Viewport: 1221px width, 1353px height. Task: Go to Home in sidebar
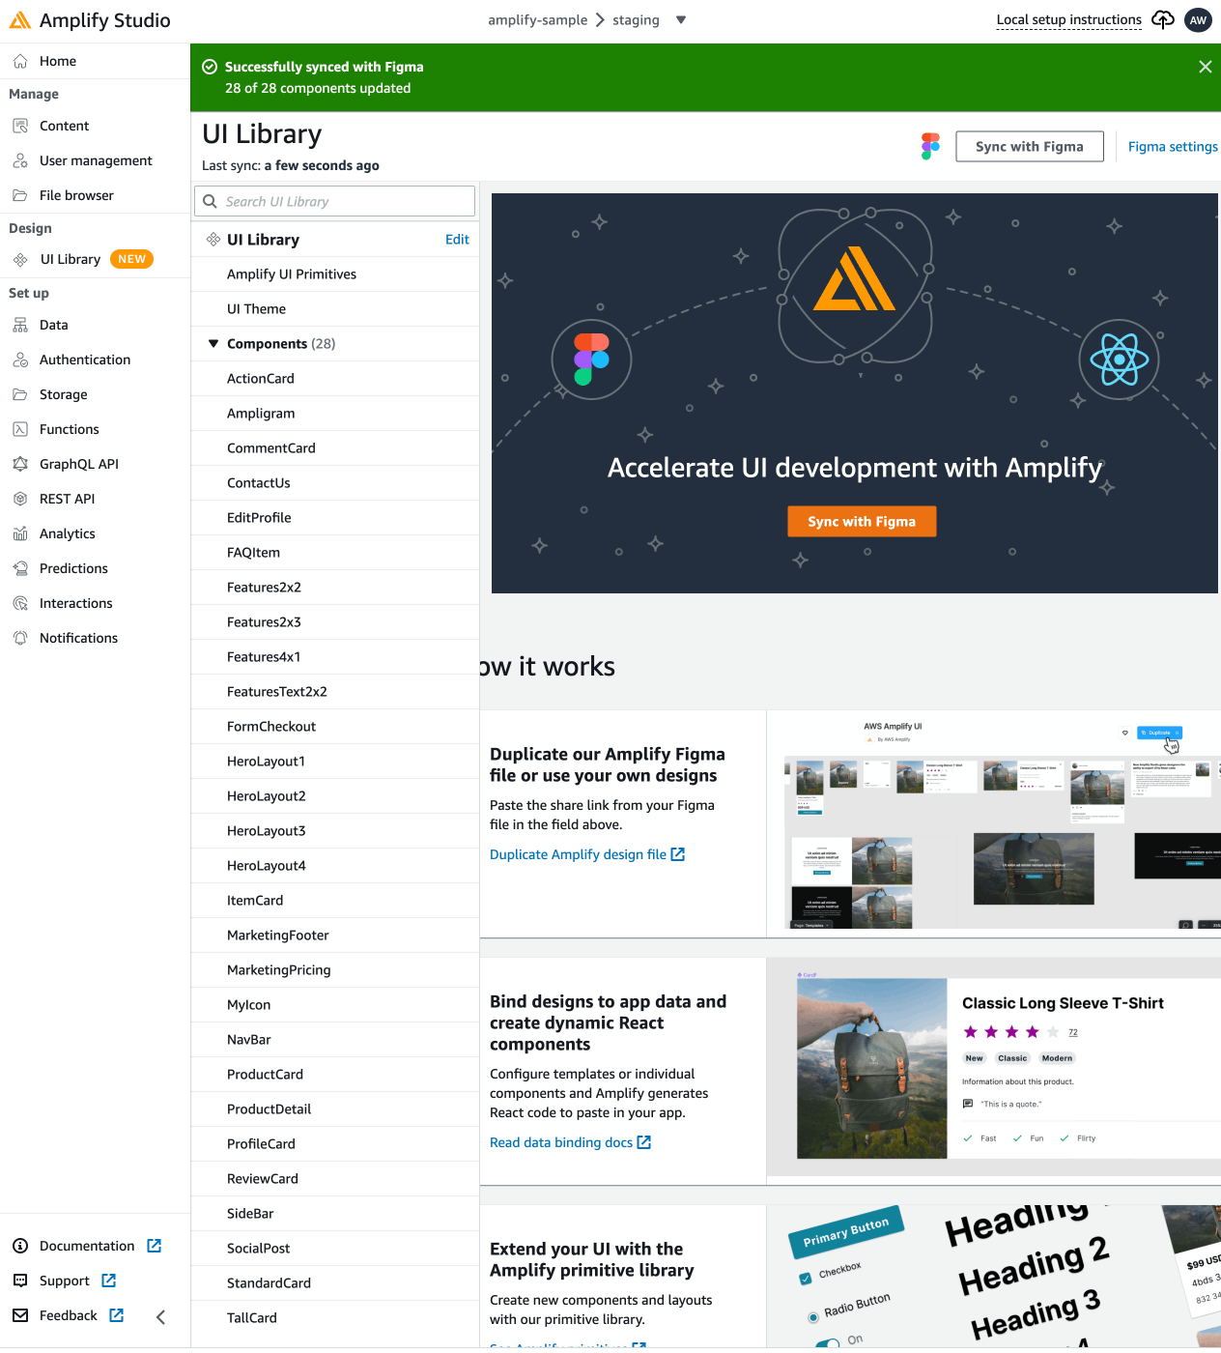click(x=58, y=61)
